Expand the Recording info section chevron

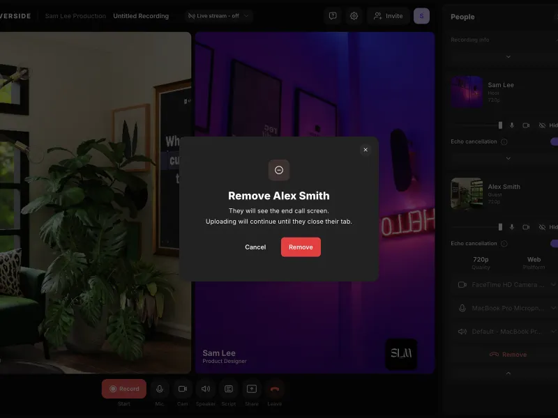point(508,57)
